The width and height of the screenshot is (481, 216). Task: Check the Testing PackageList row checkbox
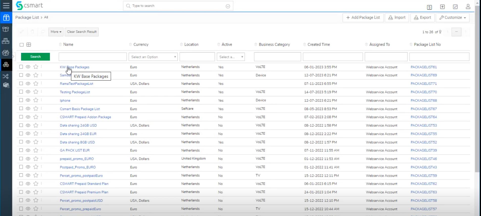click(x=21, y=92)
